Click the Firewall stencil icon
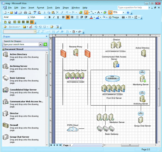 6,126
